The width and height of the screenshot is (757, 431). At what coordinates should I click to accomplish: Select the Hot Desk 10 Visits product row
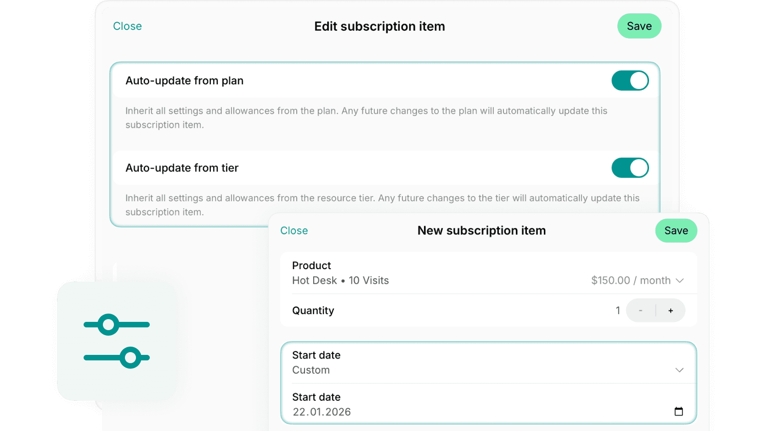(340, 280)
